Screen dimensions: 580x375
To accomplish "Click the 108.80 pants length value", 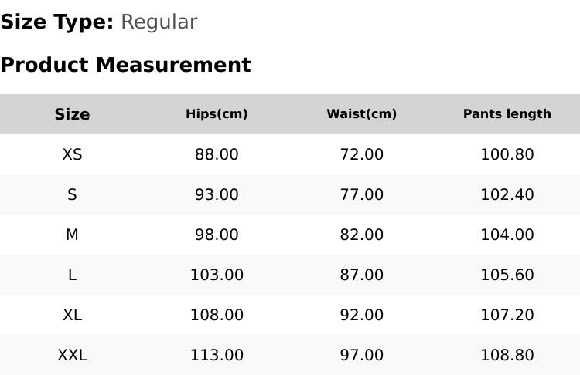I will click(x=507, y=355).
